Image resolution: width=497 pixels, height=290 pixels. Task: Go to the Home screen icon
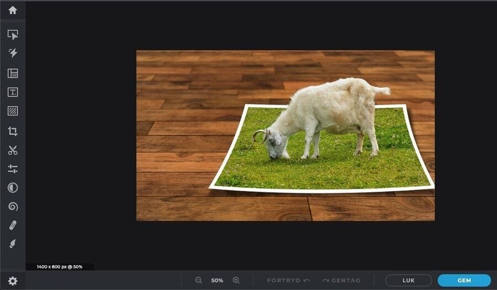[13, 10]
